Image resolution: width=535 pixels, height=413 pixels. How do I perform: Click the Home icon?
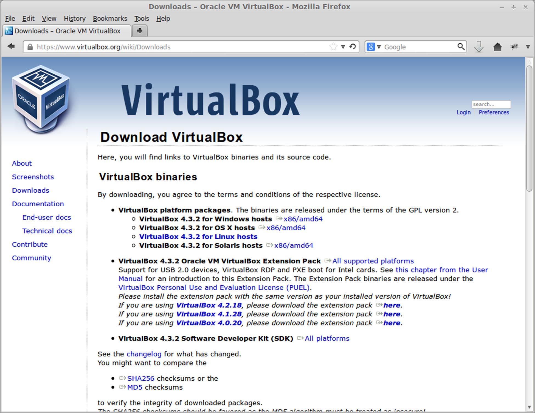pos(497,47)
